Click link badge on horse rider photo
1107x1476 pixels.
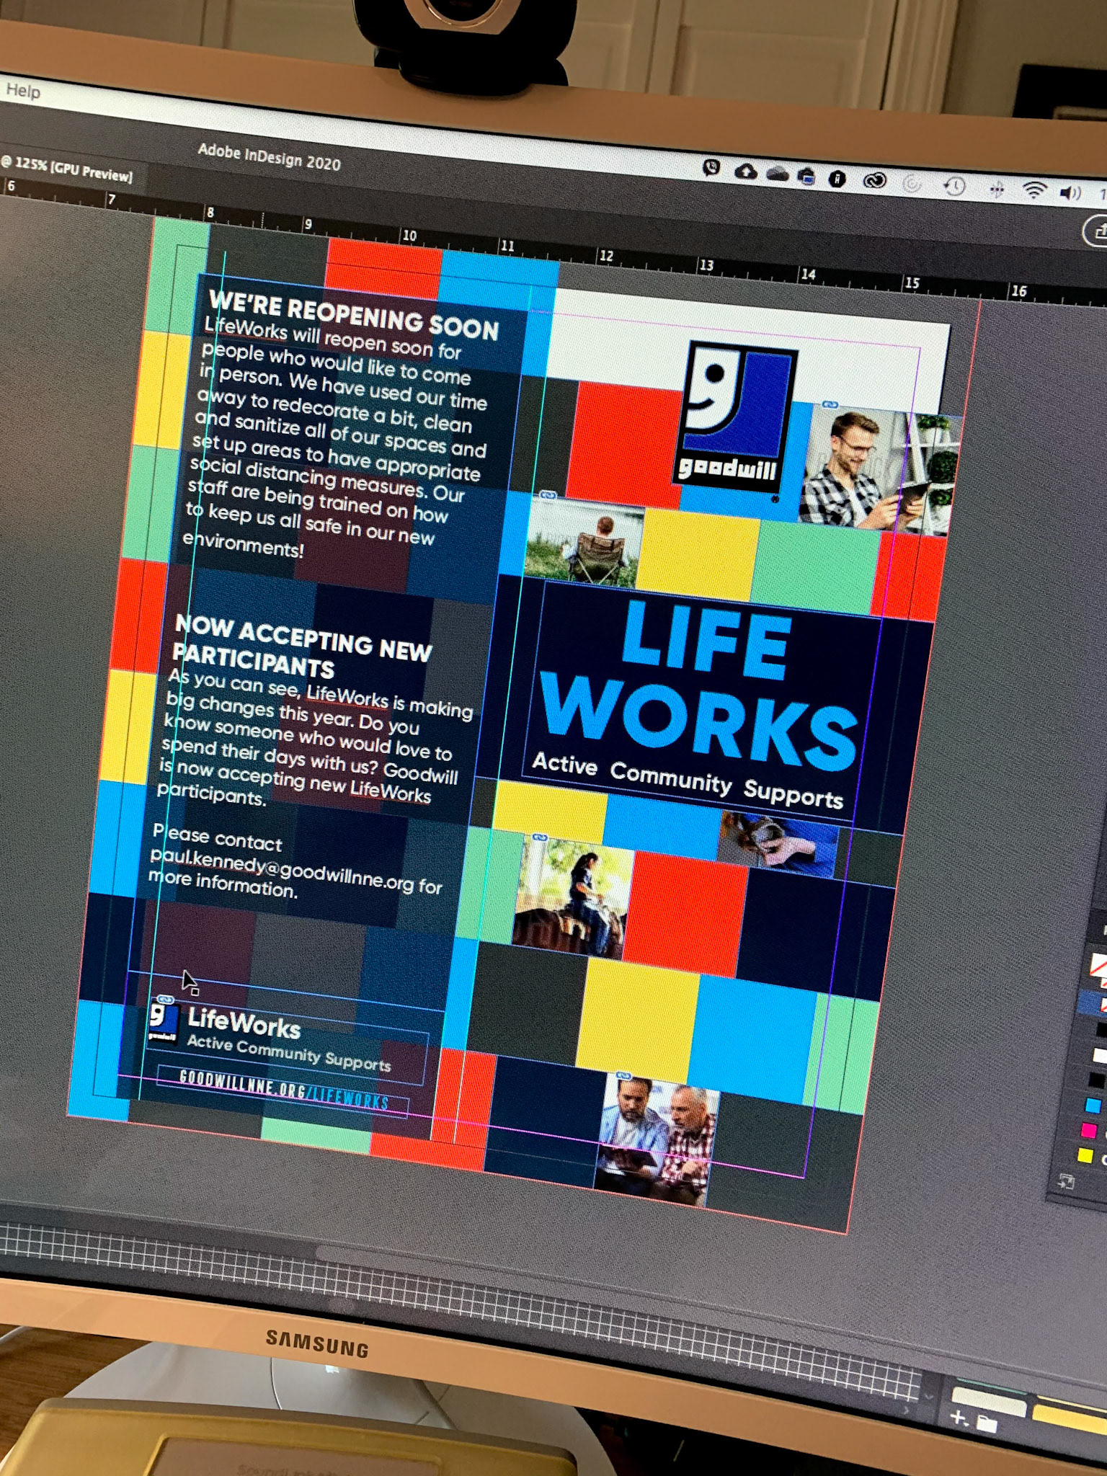pos(539,837)
